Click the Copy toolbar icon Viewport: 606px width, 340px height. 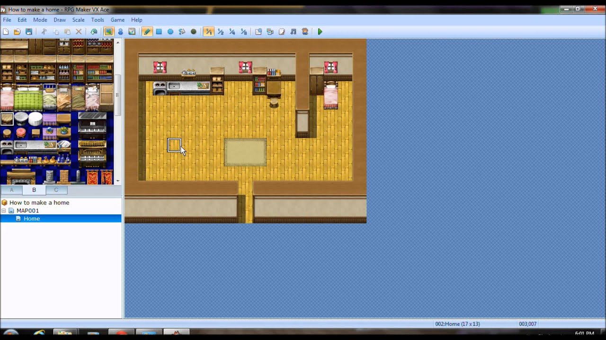(56, 32)
